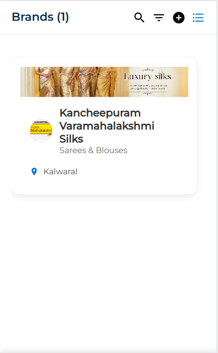Select the Sarees & Blouses category text
The image size is (218, 353).
pos(93,150)
